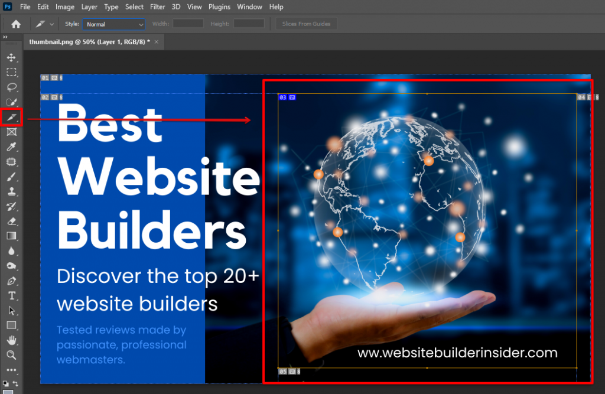Screen dimensions: 605x394
Task: Switch to the Eraser tool
Action: [x=12, y=221]
